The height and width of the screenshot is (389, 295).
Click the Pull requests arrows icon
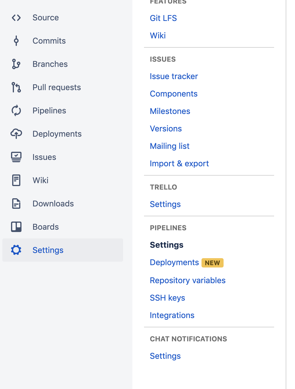click(16, 87)
